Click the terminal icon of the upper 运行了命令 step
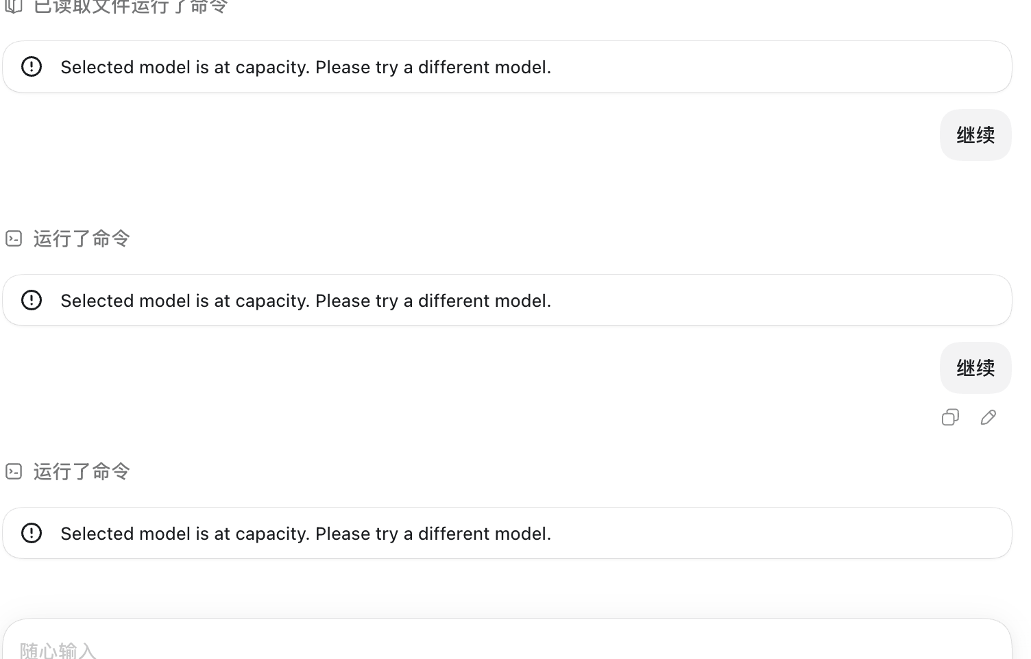The width and height of the screenshot is (1031, 659). coord(14,238)
